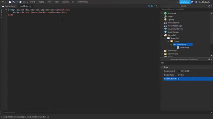Click the ServerScriptService icon
Screen dimensions: 213x119
point(165,29)
